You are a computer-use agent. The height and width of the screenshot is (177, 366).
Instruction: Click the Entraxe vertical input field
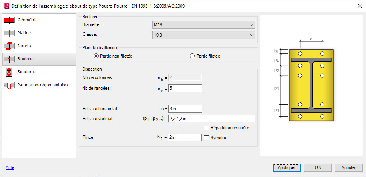[x=212, y=119]
